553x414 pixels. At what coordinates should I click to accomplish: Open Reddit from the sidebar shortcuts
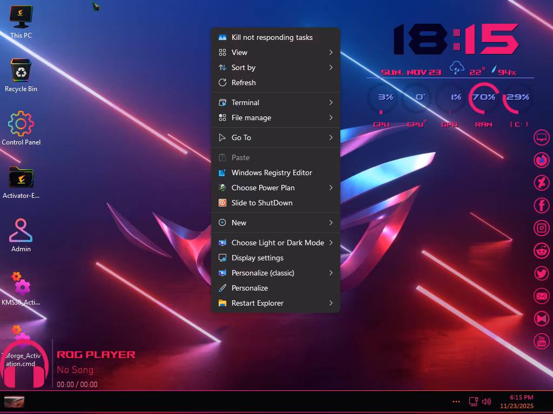pos(541,251)
